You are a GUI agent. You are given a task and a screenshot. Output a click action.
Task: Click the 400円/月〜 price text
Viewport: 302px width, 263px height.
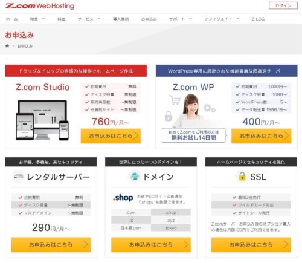coord(261,122)
